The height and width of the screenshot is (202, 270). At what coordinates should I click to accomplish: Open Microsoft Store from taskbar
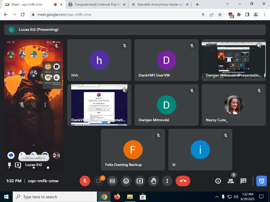(x=143, y=197)
